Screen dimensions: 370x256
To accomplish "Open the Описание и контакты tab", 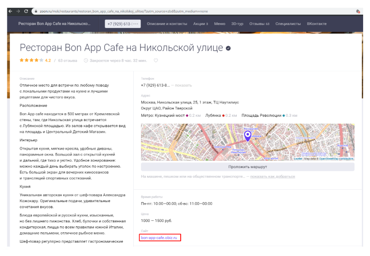I will pyautogui.click(x=167, y=24).
